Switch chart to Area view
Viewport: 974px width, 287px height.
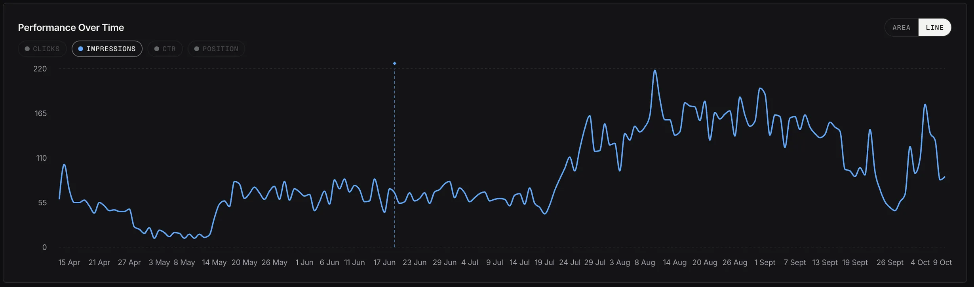pyautogui.click(x=902, y=28)
